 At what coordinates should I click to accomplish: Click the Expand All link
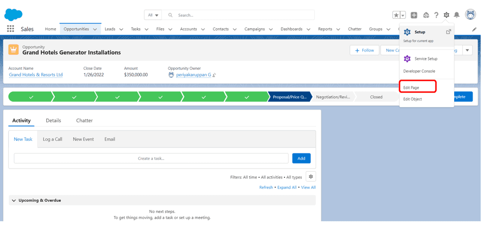click(x=287, y=187)
